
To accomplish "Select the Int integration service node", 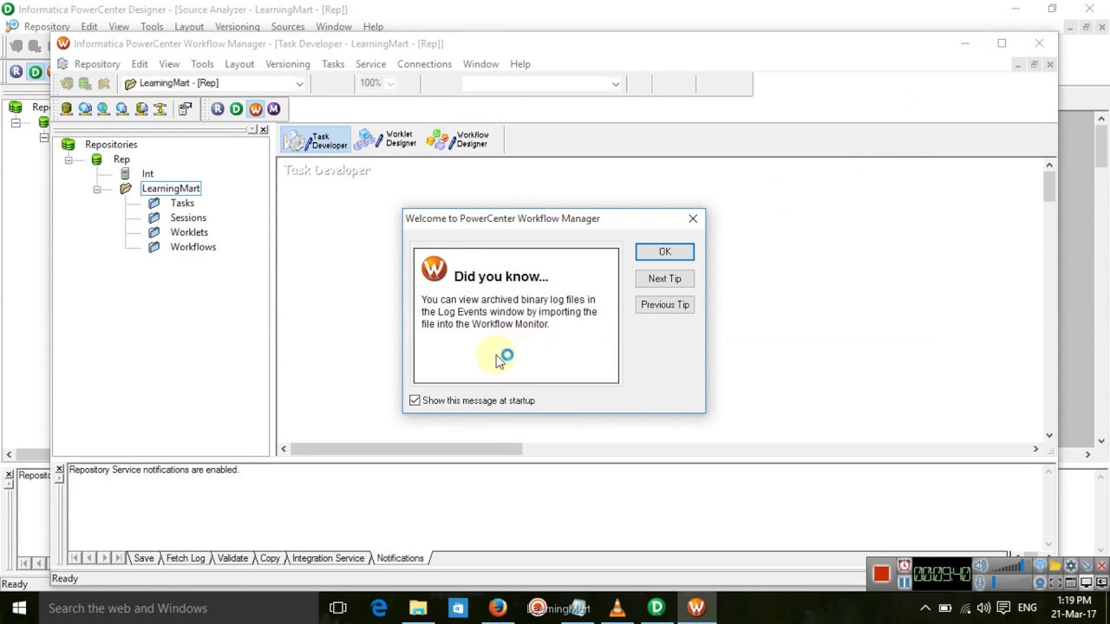I will point(147,174).
